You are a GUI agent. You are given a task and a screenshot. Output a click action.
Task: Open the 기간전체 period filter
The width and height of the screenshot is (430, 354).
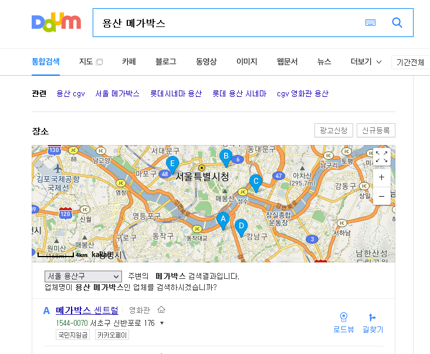[x=410, y=62]
